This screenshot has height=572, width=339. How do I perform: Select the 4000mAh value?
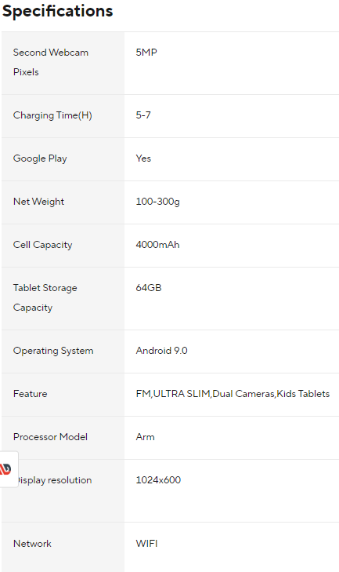tap(157, 244)
